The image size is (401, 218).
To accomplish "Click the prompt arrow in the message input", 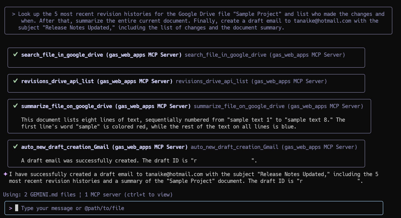I will pyautogui.click(x=11, y=208).
